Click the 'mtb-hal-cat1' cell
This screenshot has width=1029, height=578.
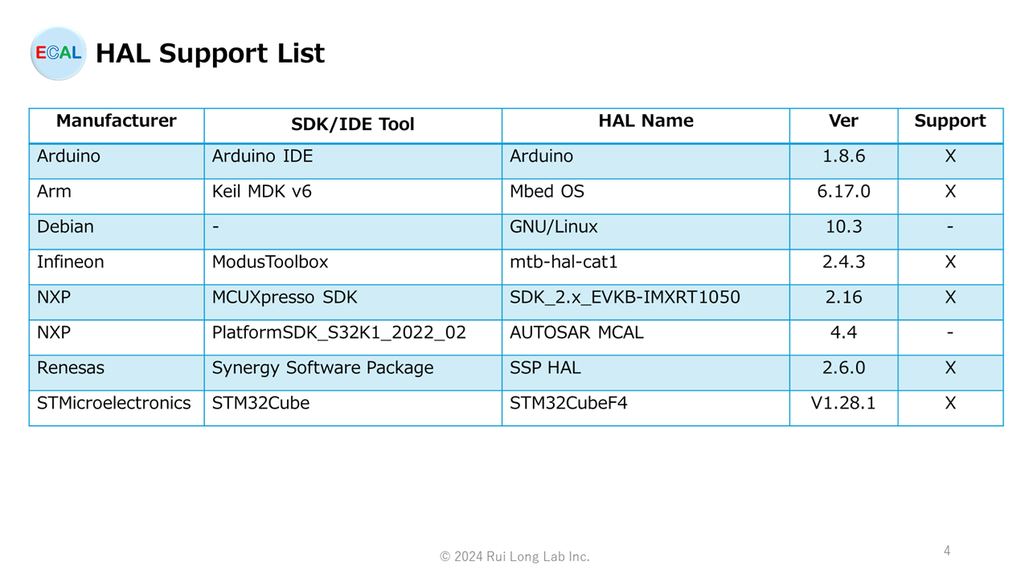646,267
